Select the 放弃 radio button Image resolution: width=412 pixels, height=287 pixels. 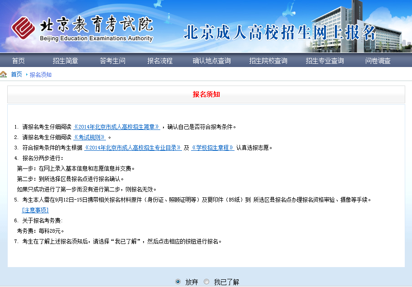[x=178, y=282]
